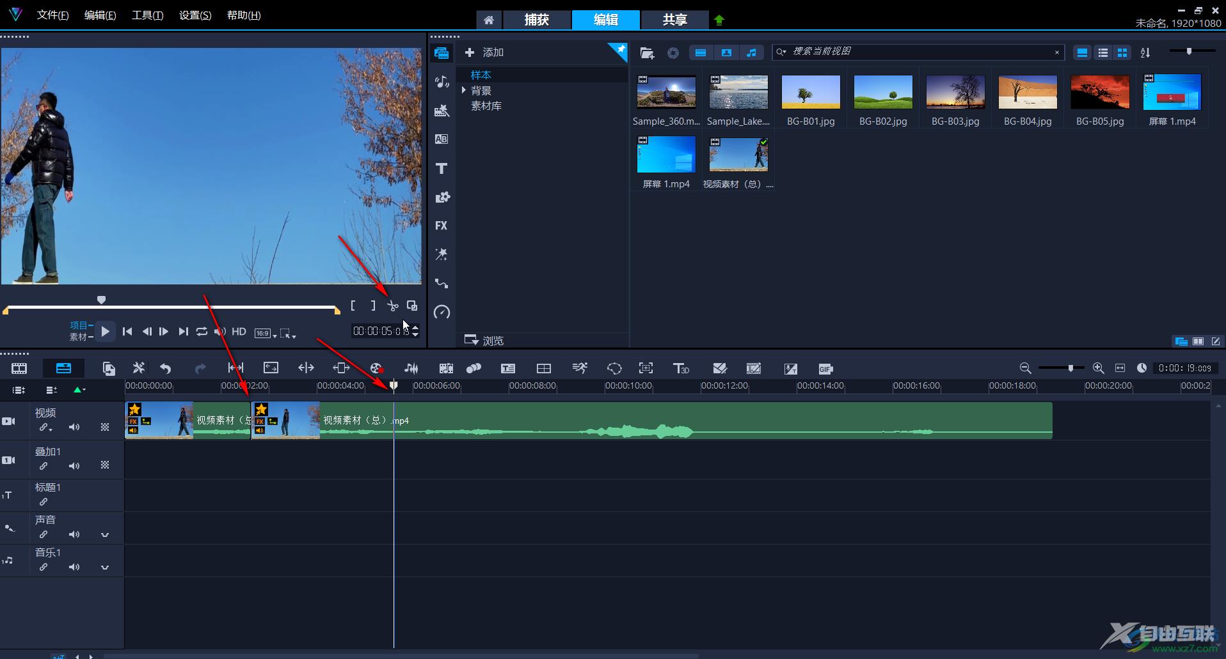This screenshot has height=659, width=1226.
Task: Mute the 视频 track audio
Action: click(74, 427)
